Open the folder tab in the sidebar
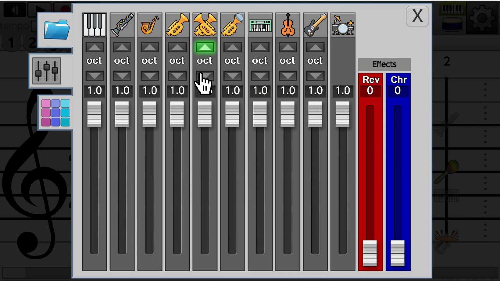Screen dimensions: 500x281 click(x=56, y=30)
